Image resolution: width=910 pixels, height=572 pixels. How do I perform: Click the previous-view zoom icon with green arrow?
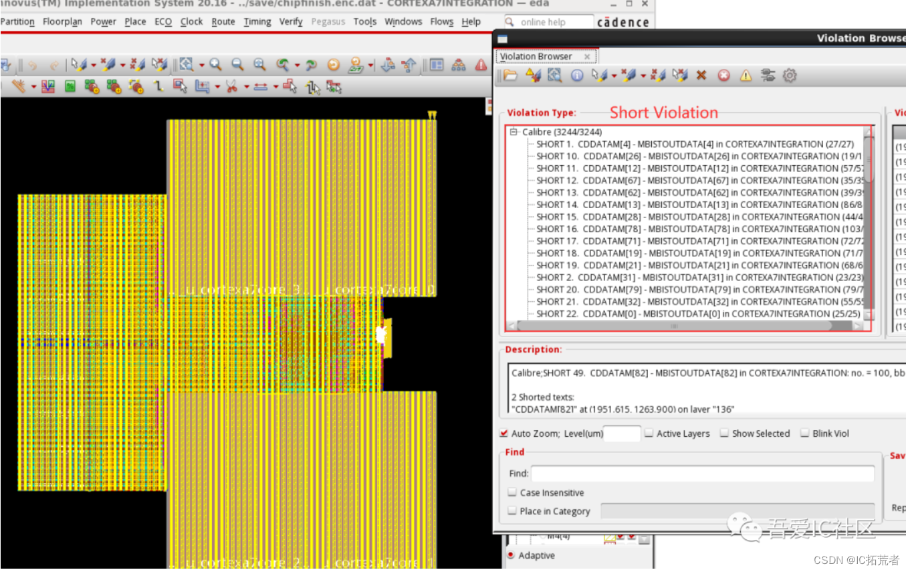[283, 65]
